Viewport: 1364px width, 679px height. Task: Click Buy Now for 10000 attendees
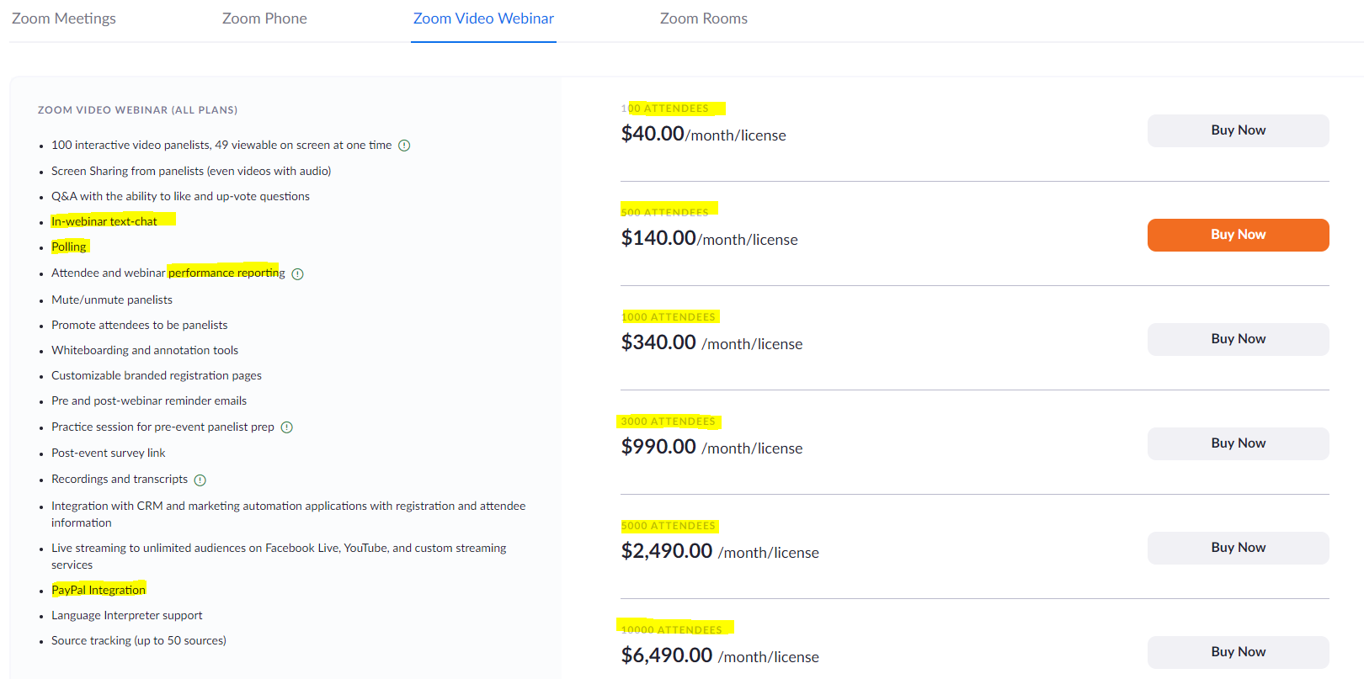[1238, 652]
